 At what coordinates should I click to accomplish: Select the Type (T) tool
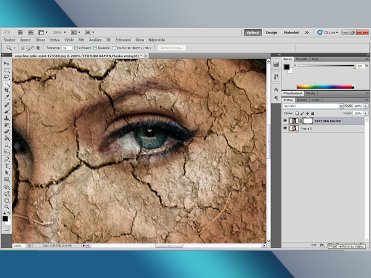tap(7, 166)
